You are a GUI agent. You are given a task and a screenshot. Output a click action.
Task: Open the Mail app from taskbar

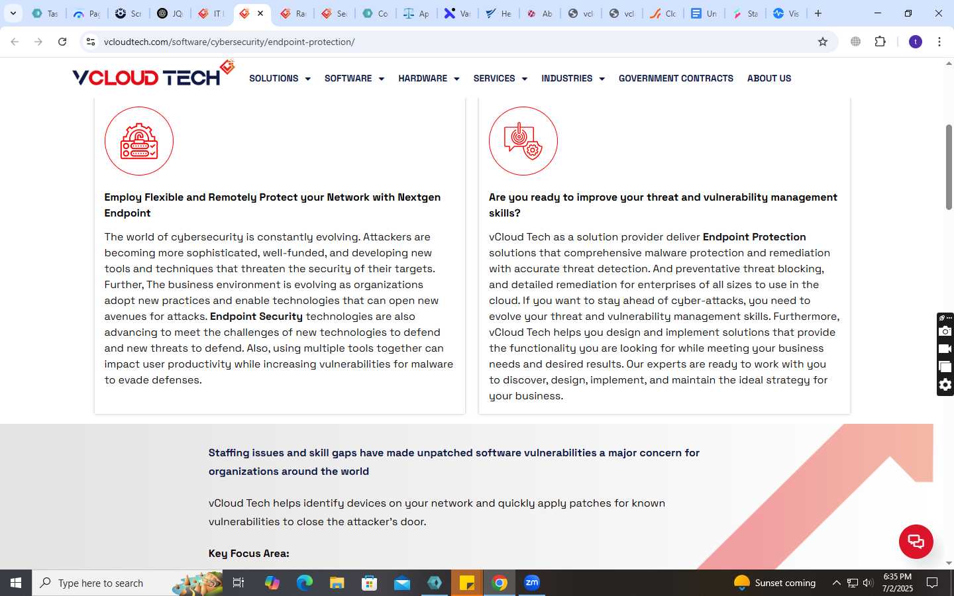pos(402,583)
